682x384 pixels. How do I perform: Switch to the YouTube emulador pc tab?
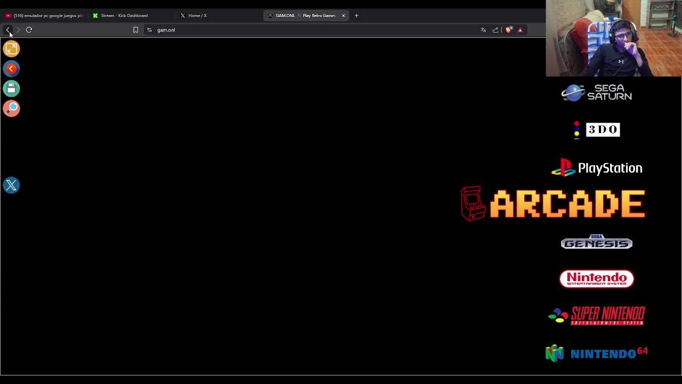click(44, 15)
